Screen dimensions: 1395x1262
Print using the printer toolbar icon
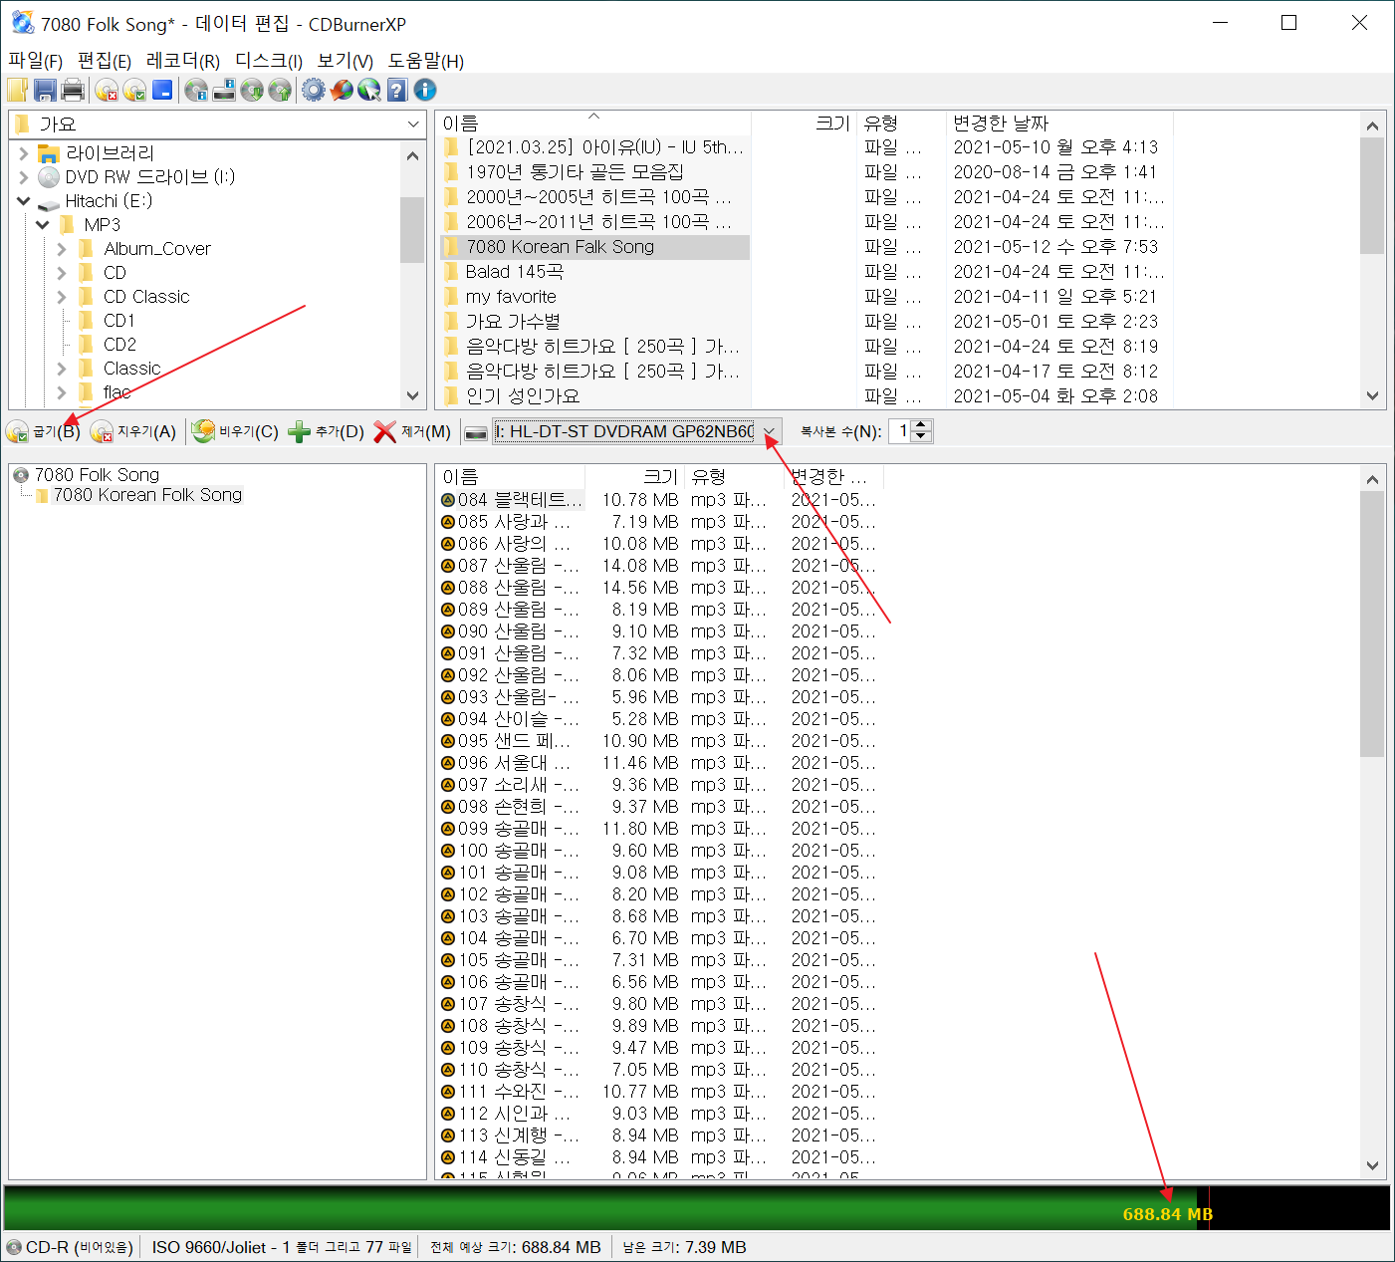(73, 90)
